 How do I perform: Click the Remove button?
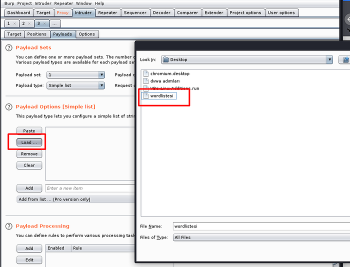(29, 154)
